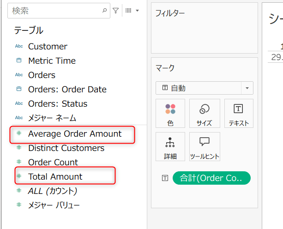Image resolution: width=283 pixels, height=229 pixels.
Task: Click number icon beside Order Count
Action: coord(19,162)
